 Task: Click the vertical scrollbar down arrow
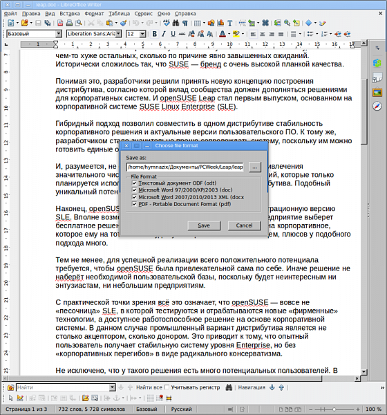click(x=364, y=371)
